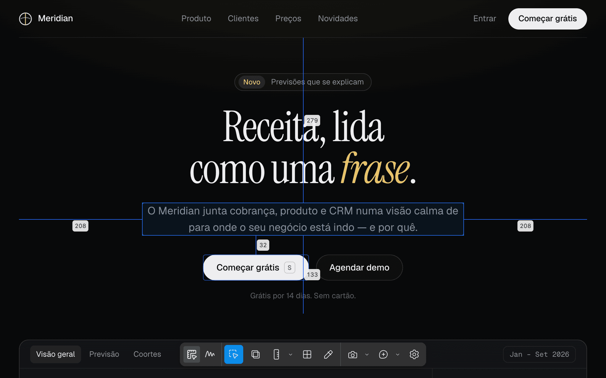Switch to the freehand scribble mode
Image resolution: width=606 pixels, height=378 pixels.
click(210, 354)
